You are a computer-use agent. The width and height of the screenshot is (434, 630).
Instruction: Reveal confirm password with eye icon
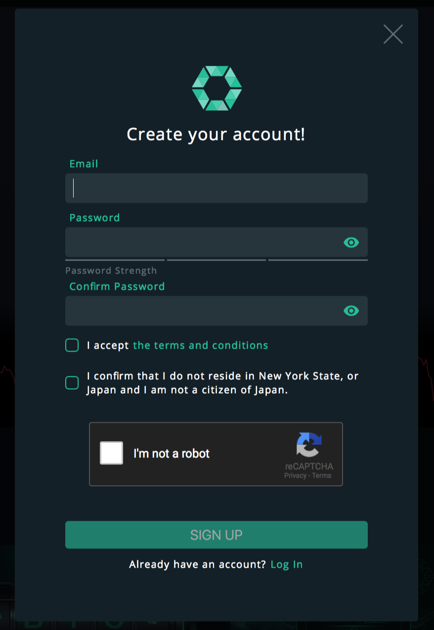pos(351,311)
